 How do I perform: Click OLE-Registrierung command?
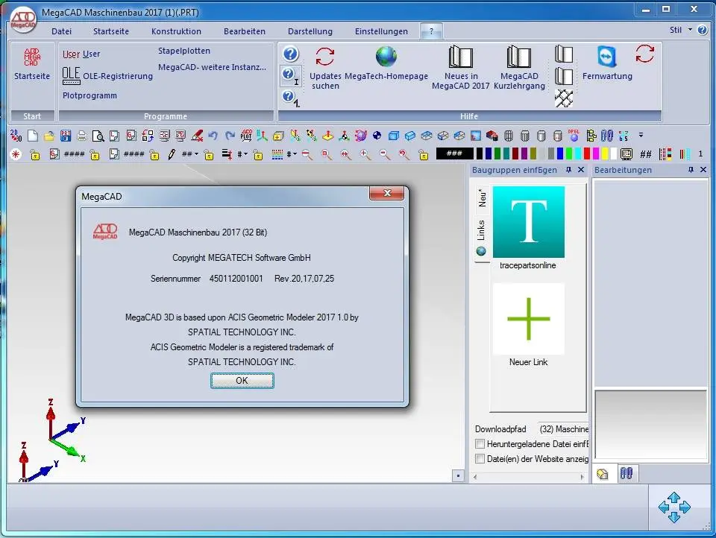pos(107,76)
